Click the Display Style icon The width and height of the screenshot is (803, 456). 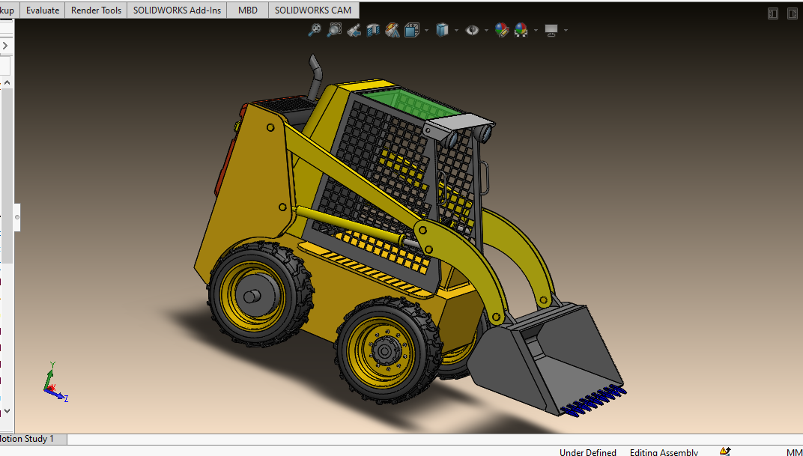tap(442, 30)
